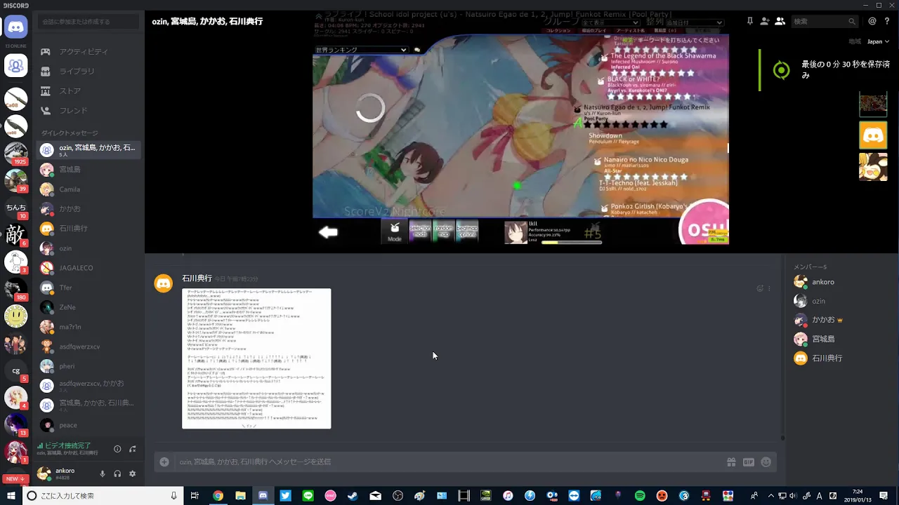Click the plus attach file button

tap(164, 462)
